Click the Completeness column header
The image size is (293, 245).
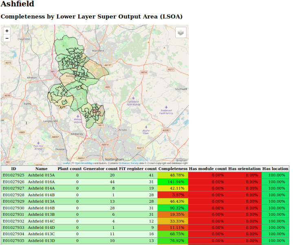(x=173, y=169)
